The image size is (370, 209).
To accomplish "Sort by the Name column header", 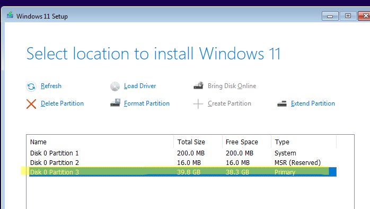I will [x=100, y=142].
